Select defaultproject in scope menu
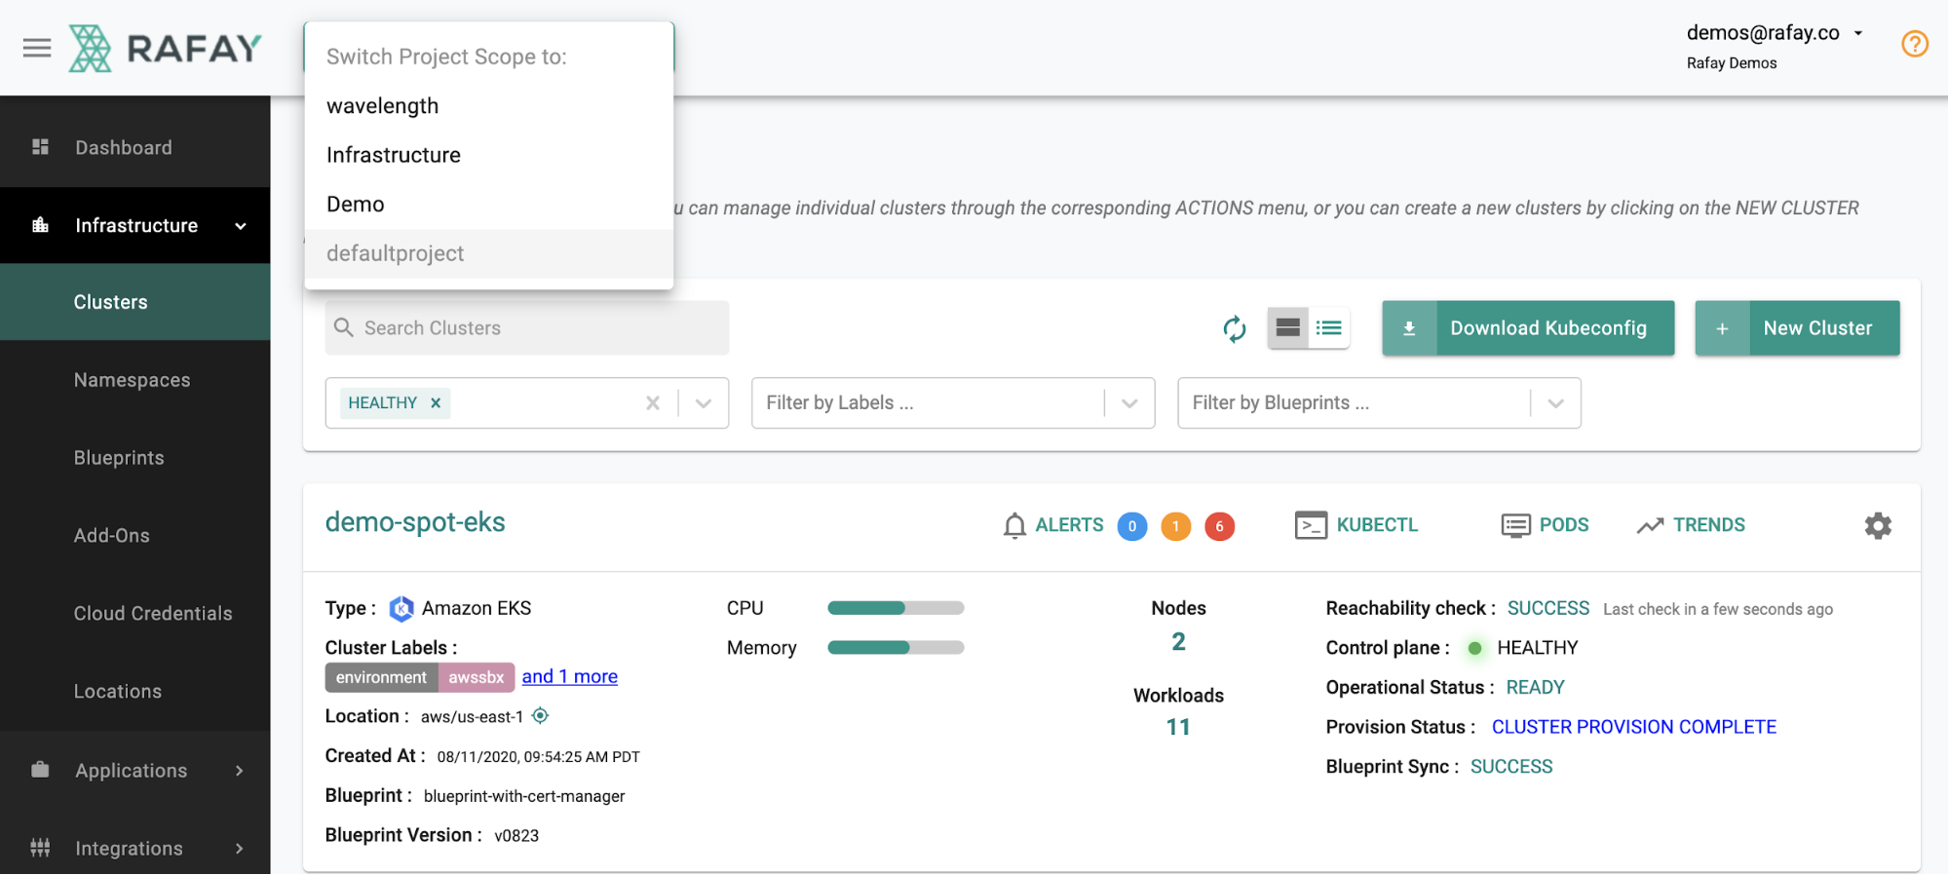This screenshot has height=875, width=1948. (489, 253)
